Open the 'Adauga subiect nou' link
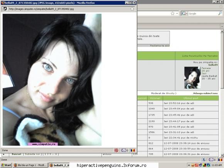Image resolution: width=224 pixels, height=168 pixels. pos(205,93)
